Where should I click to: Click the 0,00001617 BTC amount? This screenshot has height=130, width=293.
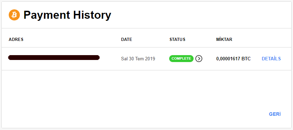pyautogui.click(x=233, y=59)
